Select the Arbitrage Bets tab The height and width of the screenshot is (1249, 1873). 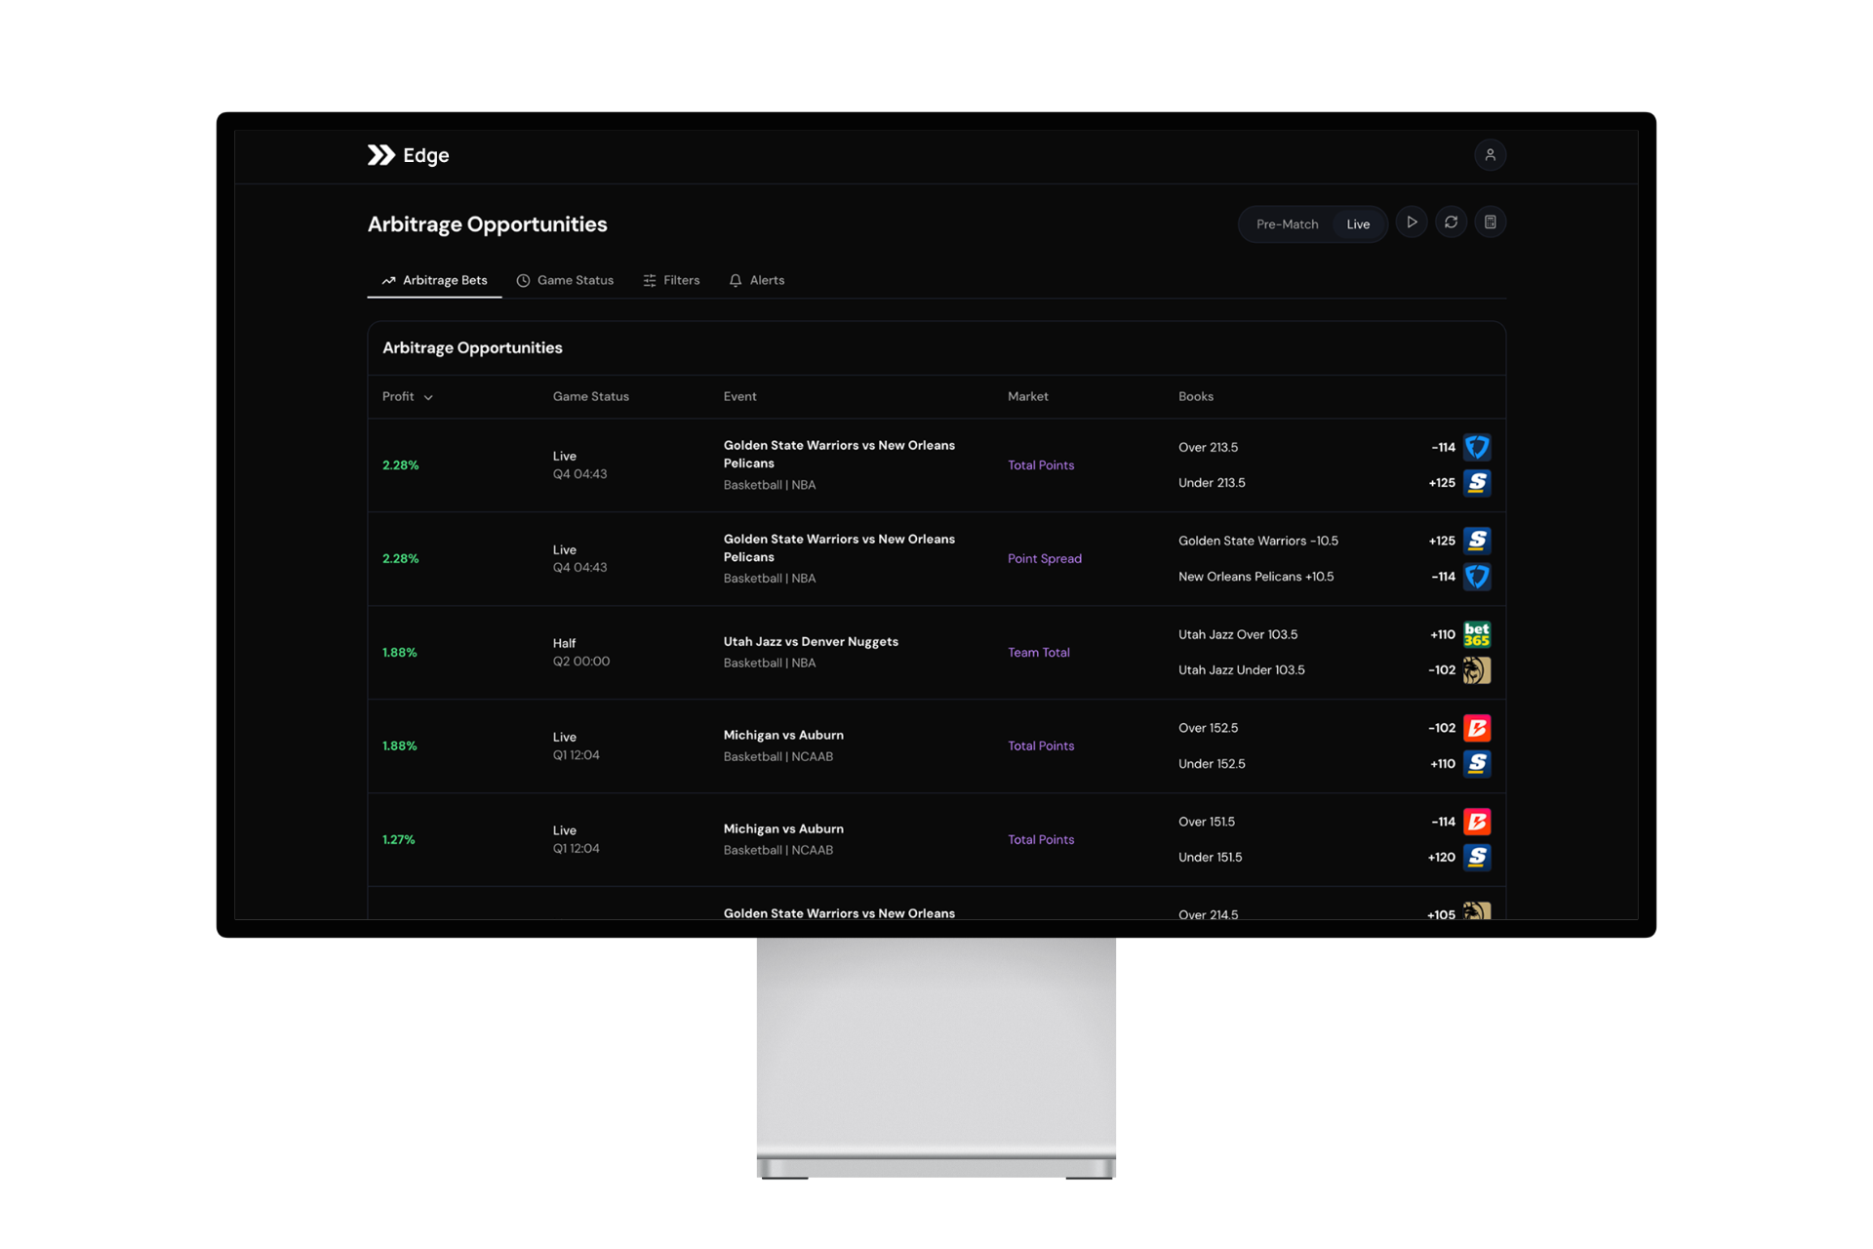click(x=434, y=280)
